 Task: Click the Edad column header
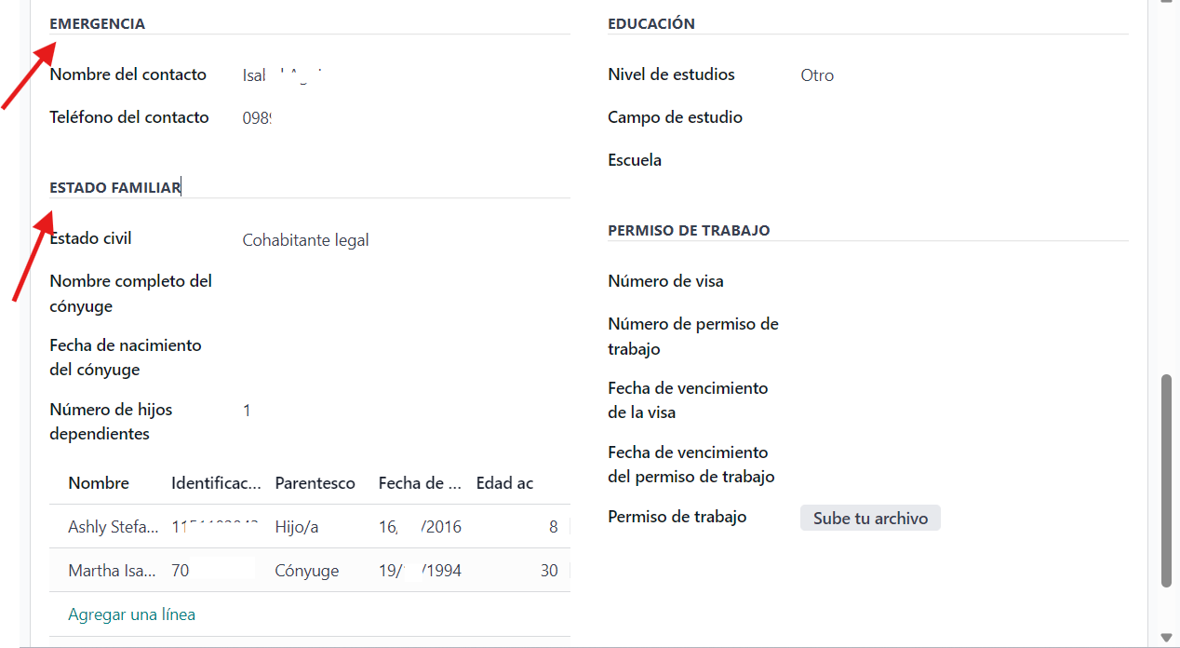tap(504, 483)
